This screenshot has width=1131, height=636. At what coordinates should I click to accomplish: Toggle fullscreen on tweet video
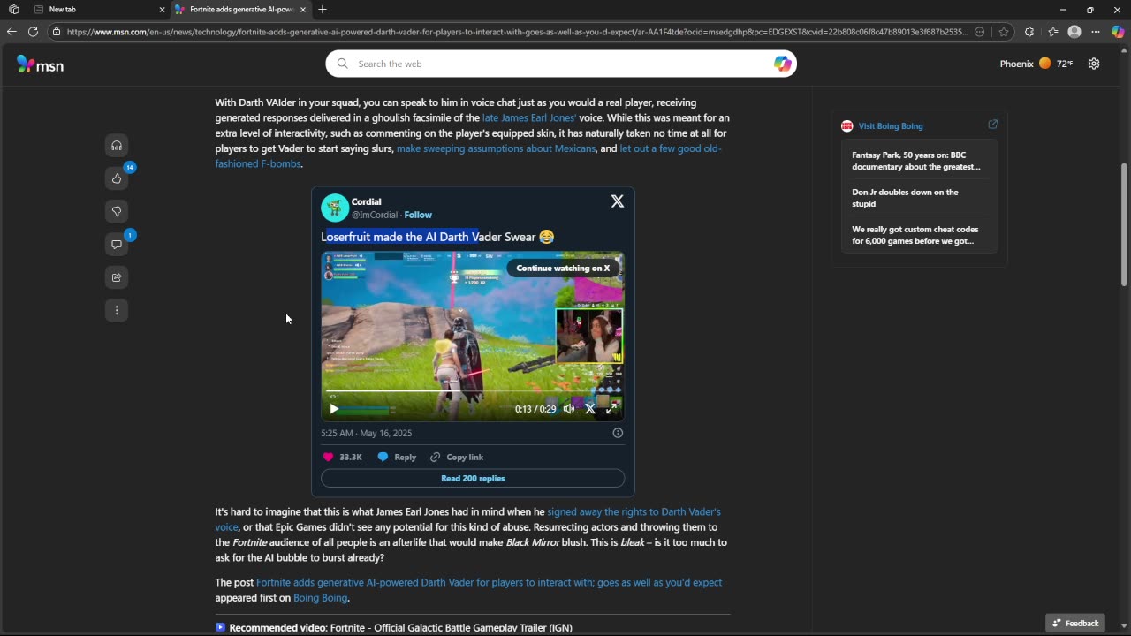pos(611,409)
